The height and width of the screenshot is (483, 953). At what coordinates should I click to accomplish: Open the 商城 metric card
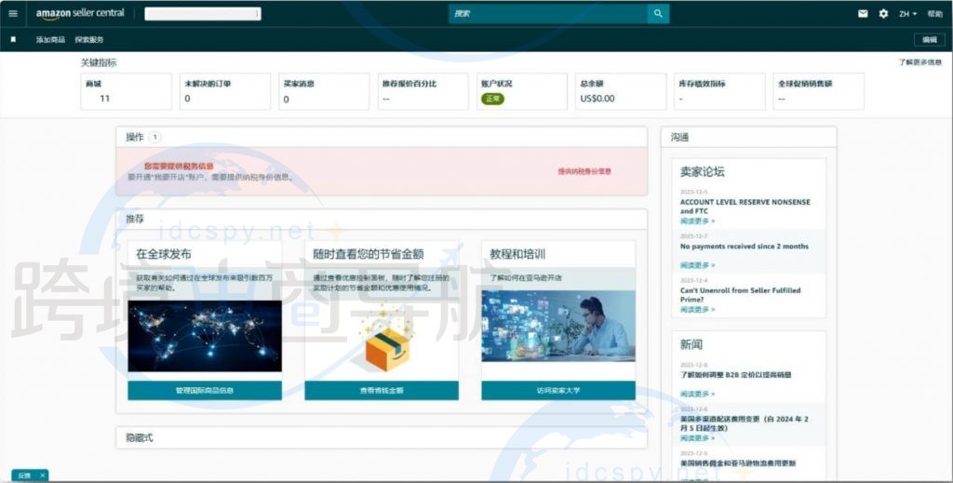pos(127,91)
